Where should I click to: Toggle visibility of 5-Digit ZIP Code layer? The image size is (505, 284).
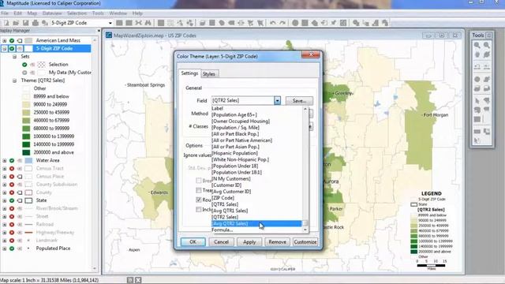coord(12,49)
